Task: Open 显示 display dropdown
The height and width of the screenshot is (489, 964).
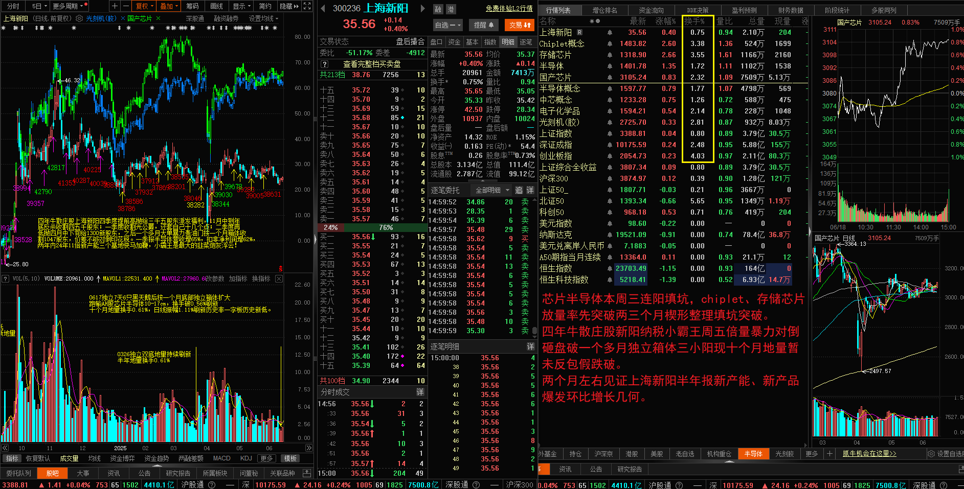Action: (241, 6)
